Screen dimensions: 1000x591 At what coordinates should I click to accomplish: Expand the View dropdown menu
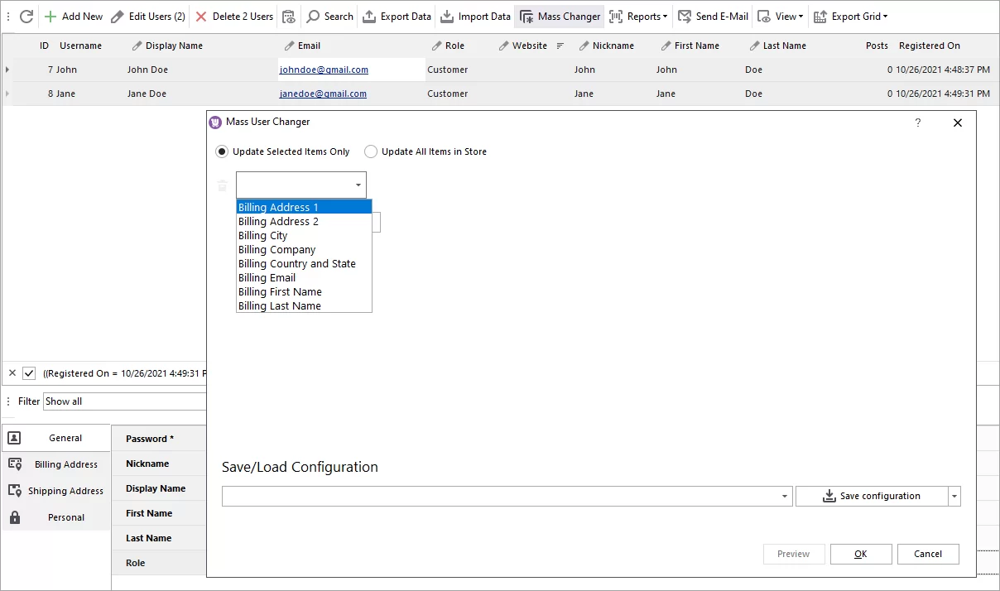tap(779, 16)
